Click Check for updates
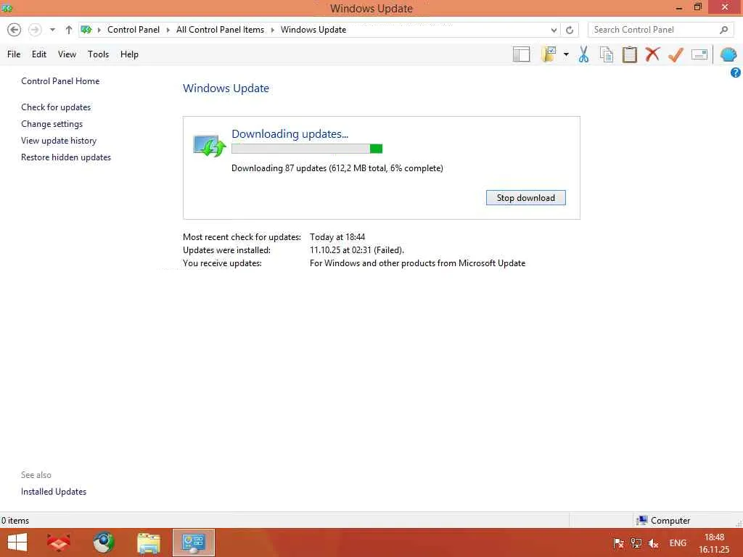This screenshot has height=557, width=743. click(56, 107)
